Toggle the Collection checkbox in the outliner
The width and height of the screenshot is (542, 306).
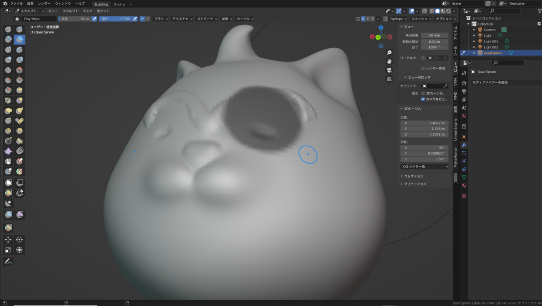click(x=539, y=24)
